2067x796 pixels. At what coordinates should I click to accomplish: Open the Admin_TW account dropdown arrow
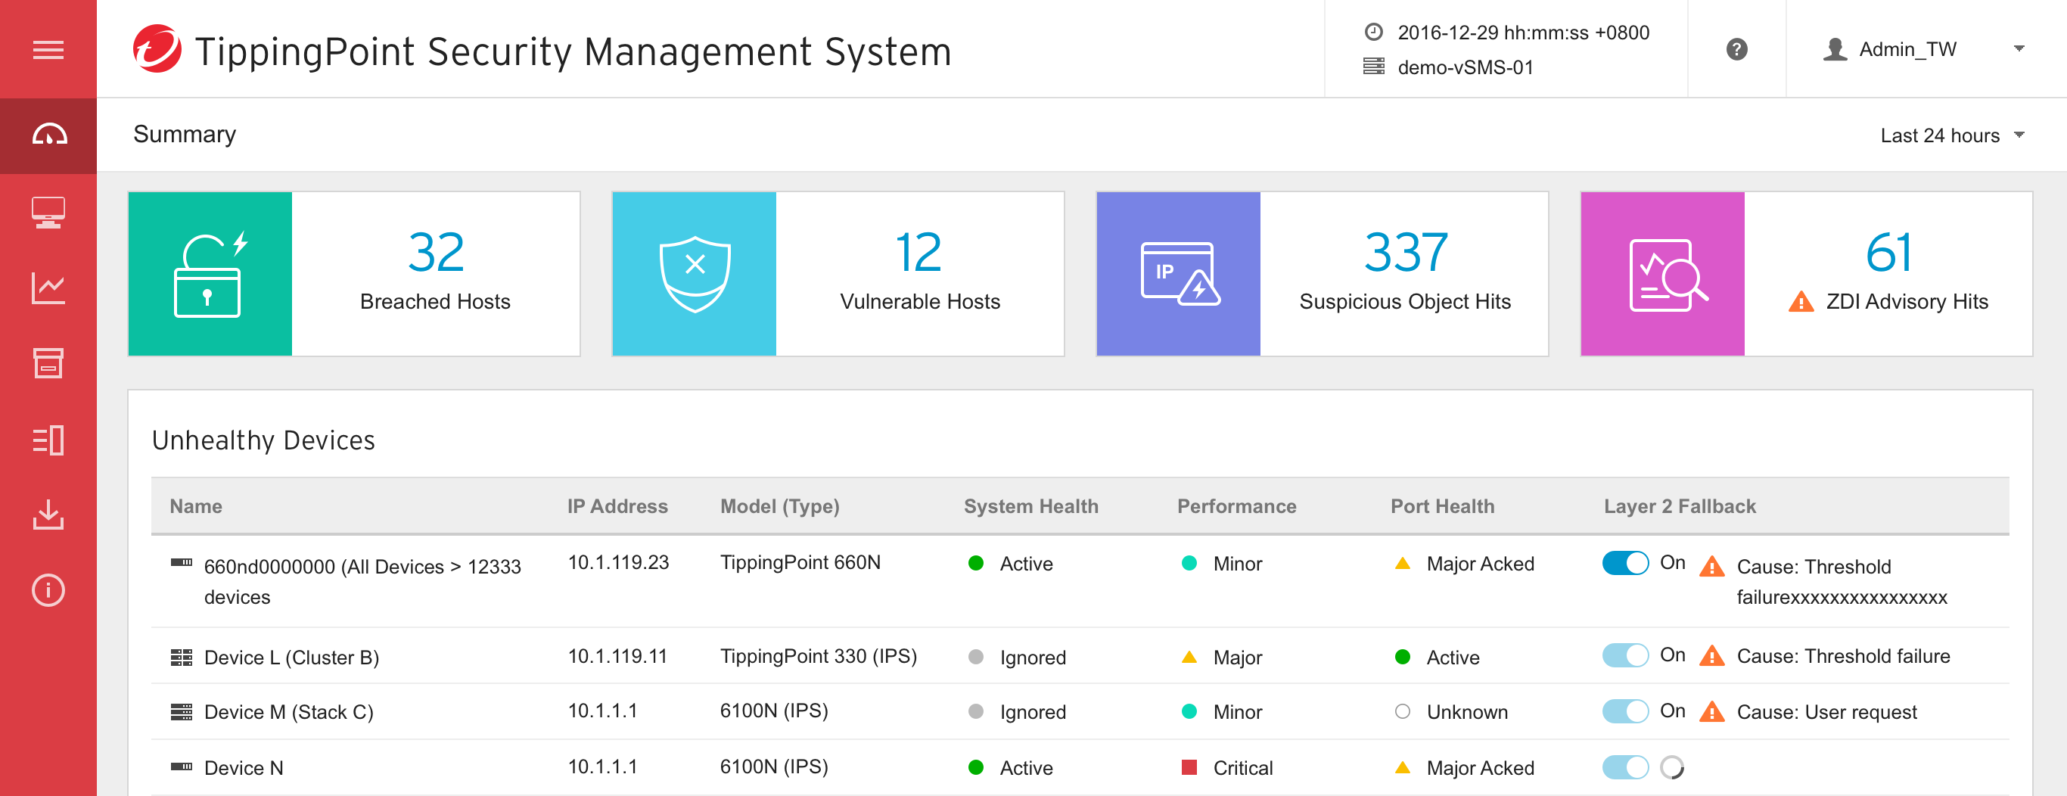[x=2019, y=49]
